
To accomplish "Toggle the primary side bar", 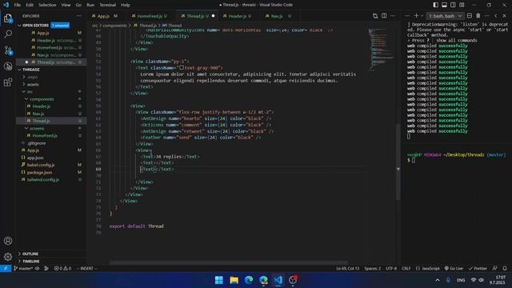I will coord(435,5).
